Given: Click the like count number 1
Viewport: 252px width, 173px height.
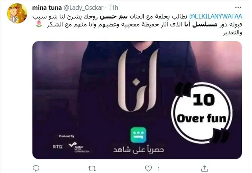Looking at the screenshot, I should tap(158, 169).
